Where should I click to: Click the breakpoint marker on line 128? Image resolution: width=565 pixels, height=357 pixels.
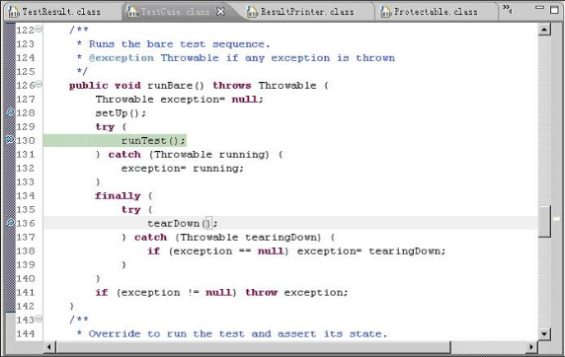coord(10,112)
